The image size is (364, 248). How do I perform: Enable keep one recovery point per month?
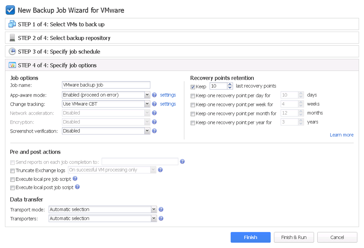[x=193, y=114]
